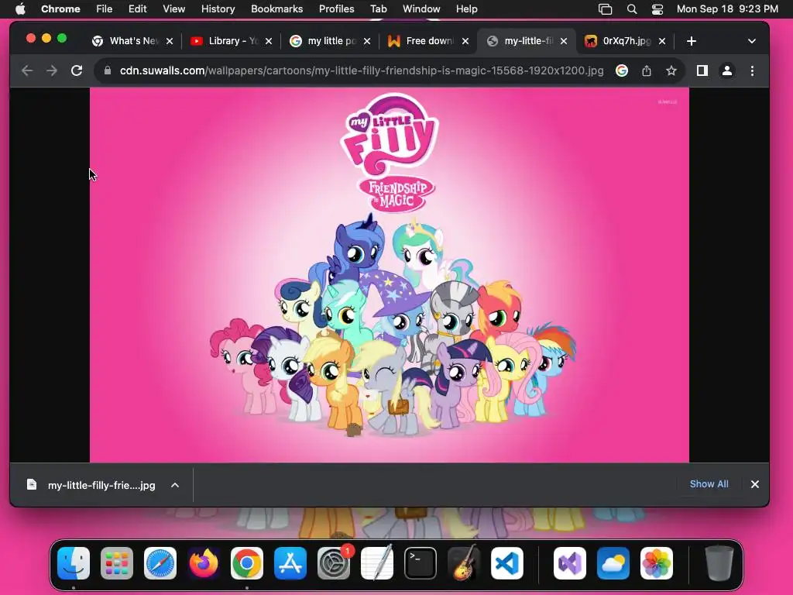Click Chrome icon in the Dock
The image size is (793, 595).
247,563
